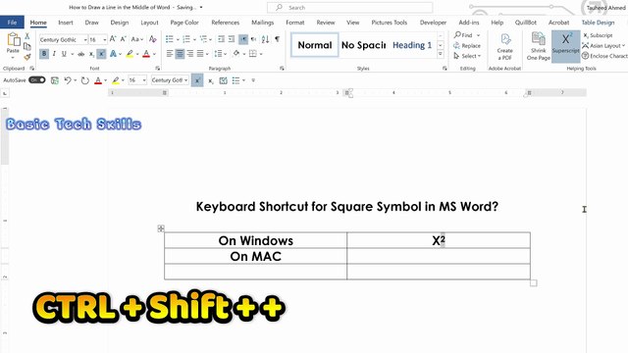Open the File tab
Screen dimensions: 628x353
(x=12, y=23)
